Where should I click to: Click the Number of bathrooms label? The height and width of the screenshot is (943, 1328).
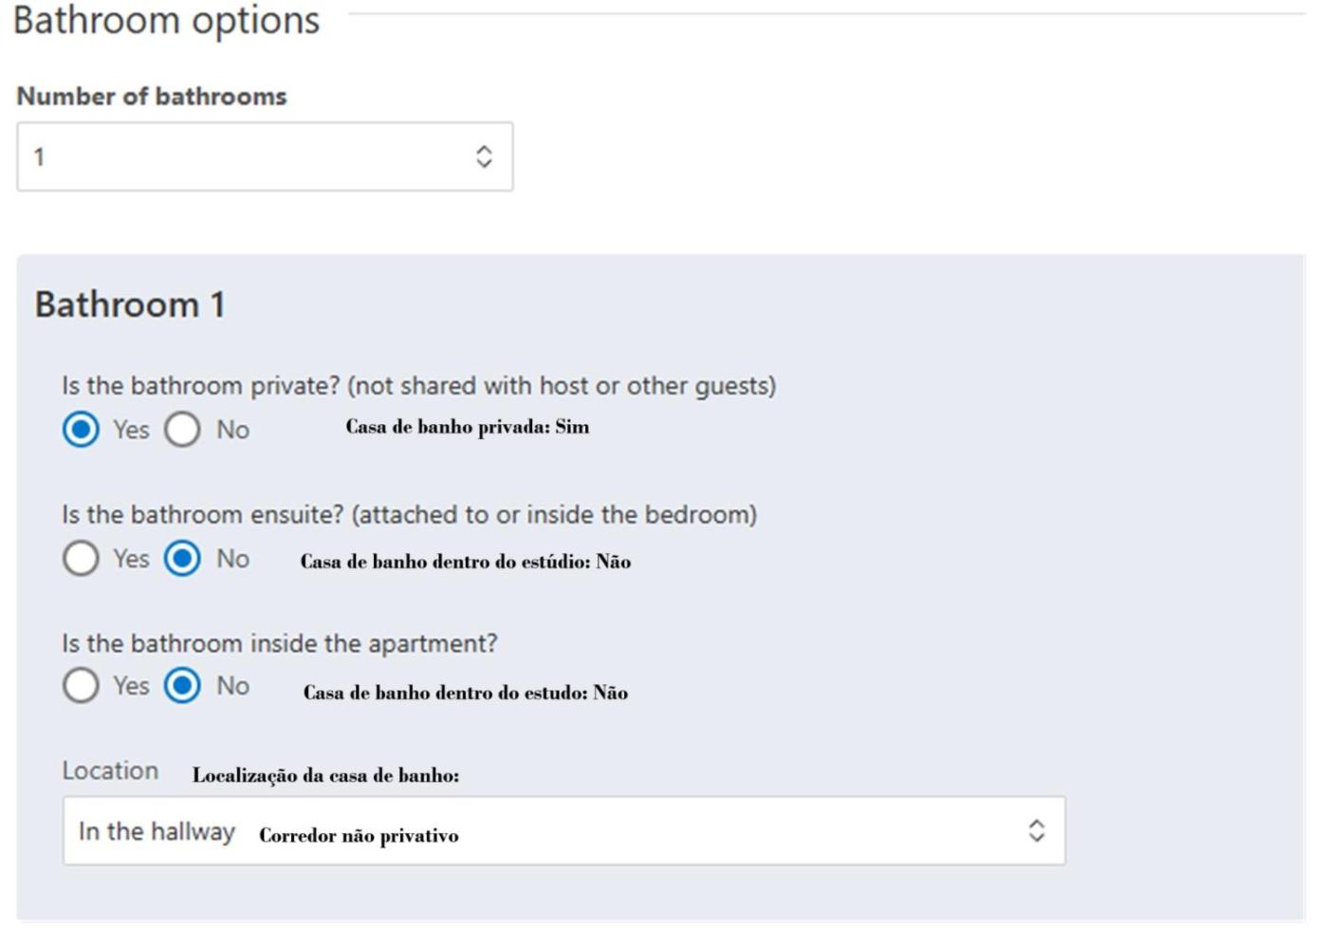coord(152,97)
